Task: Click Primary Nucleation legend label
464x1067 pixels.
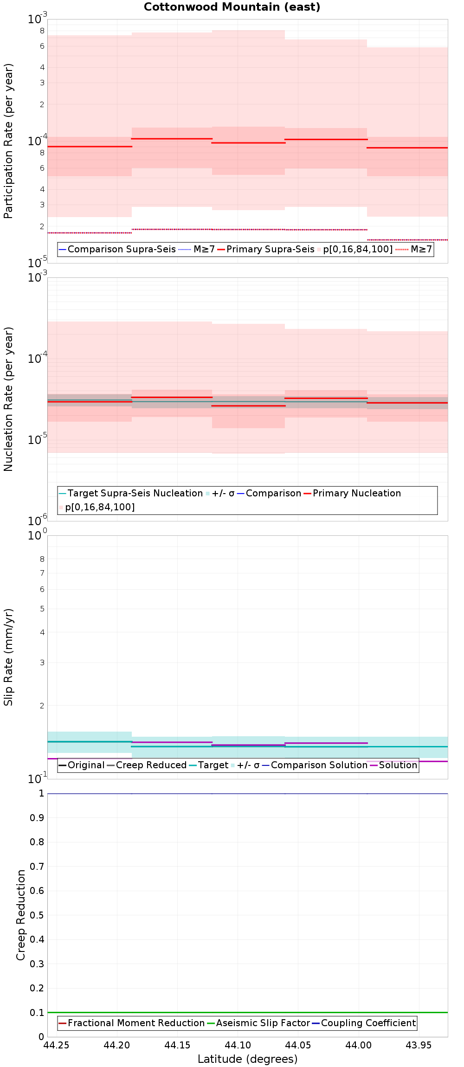Action: click(x=357, y=493)
